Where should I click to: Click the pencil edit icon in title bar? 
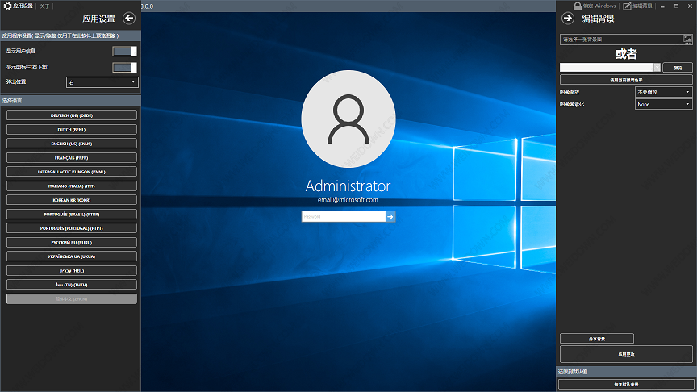pos(627,6)
